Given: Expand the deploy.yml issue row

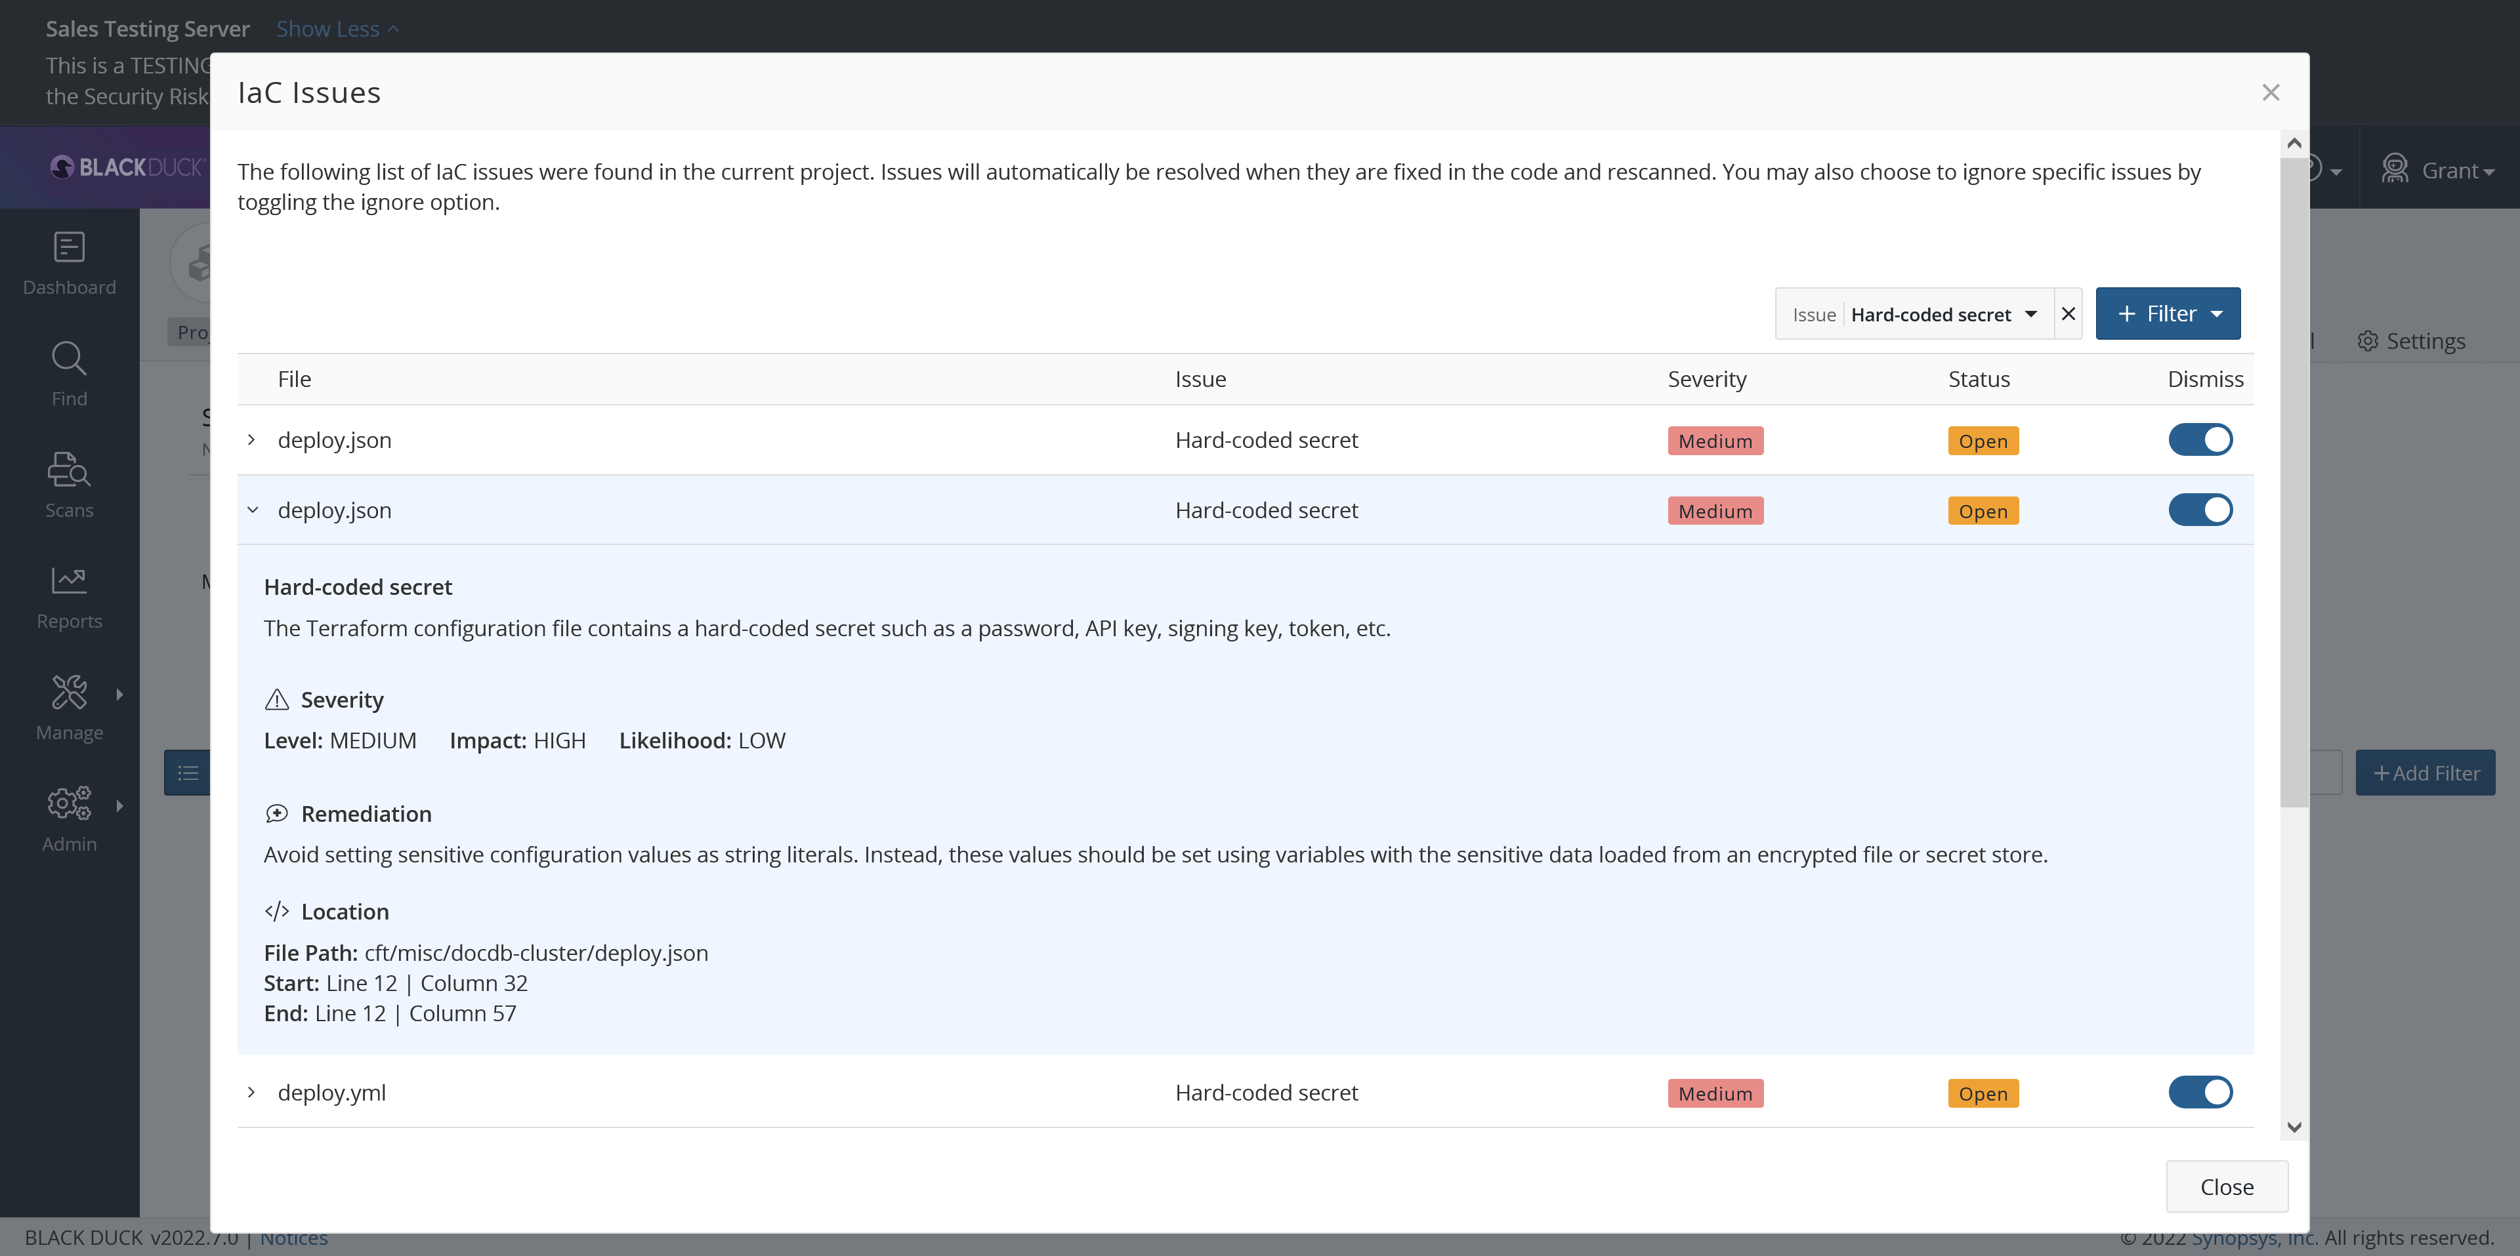Looking at the screenshot, I should (253, 1093).
